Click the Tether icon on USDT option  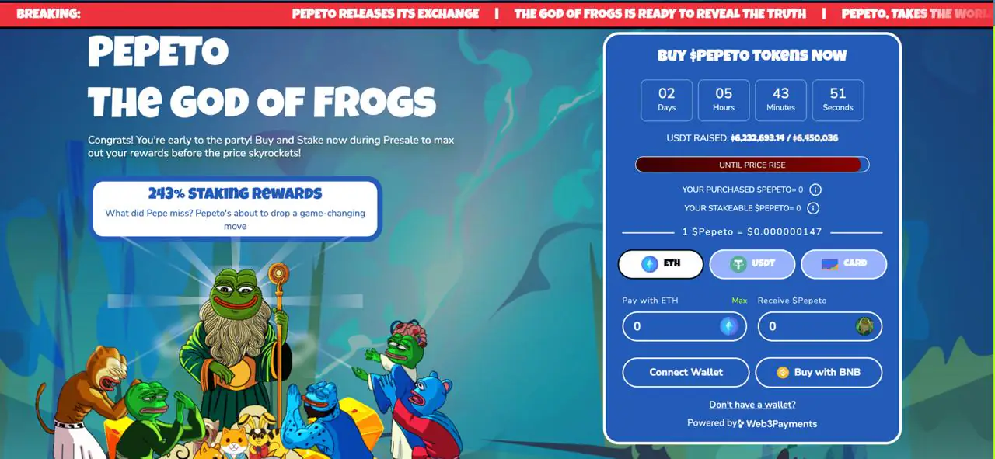point(738,264)
